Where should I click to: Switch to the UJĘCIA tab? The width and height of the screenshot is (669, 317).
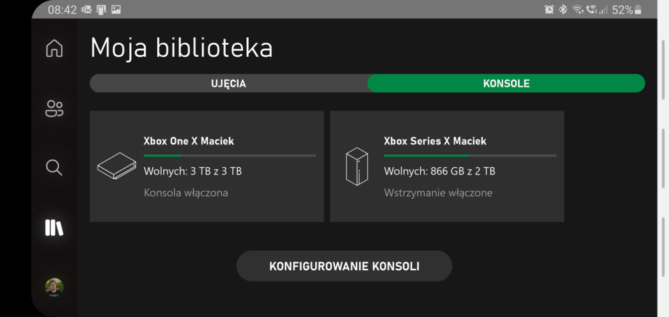[x=229, y=84]
